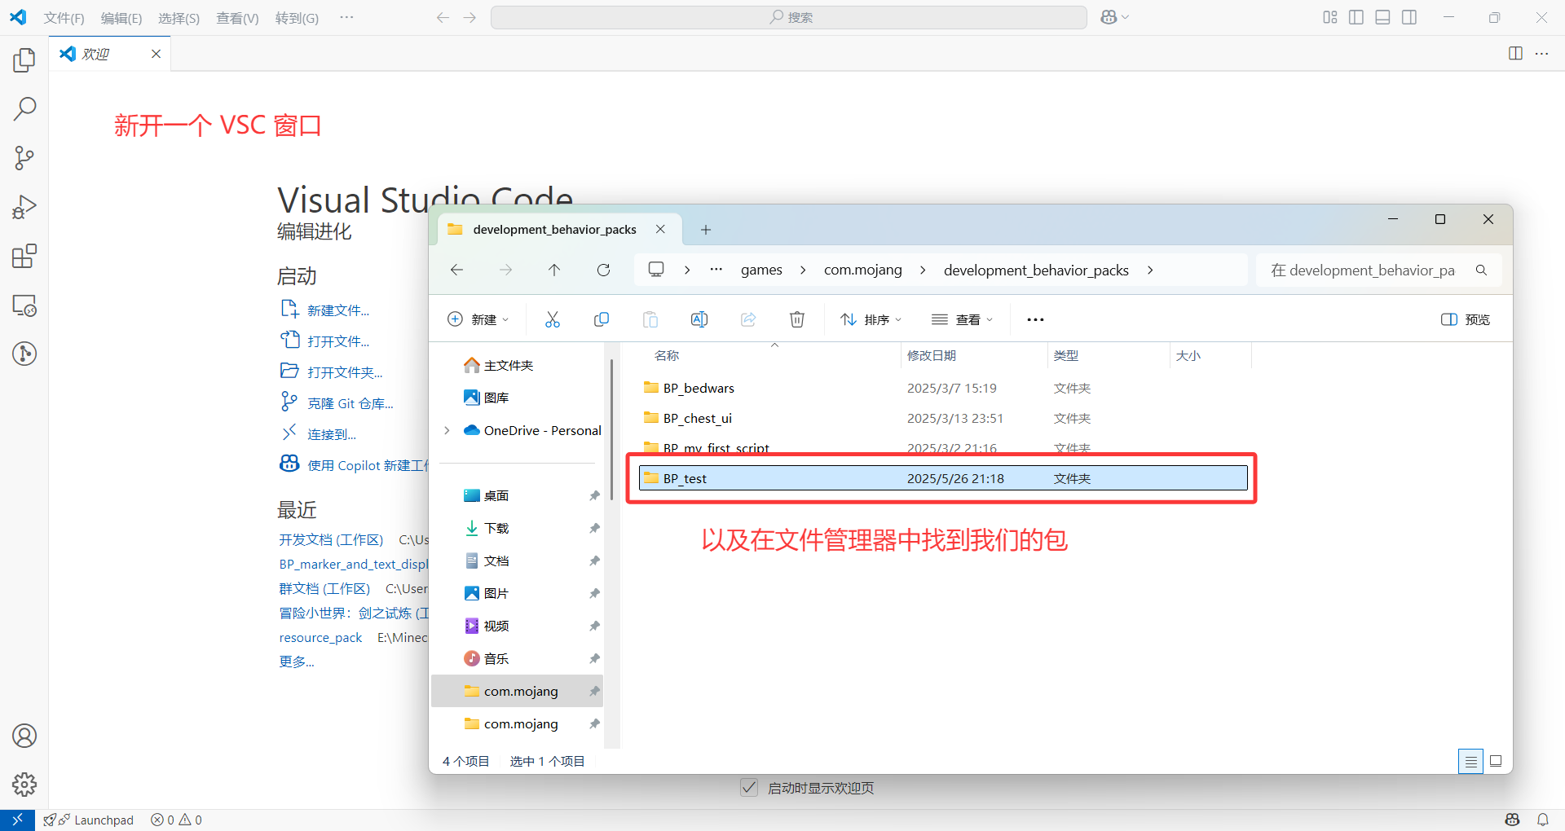
Task: Open recent 开发文档 (工作区) entry
Action: click(331, 539)
